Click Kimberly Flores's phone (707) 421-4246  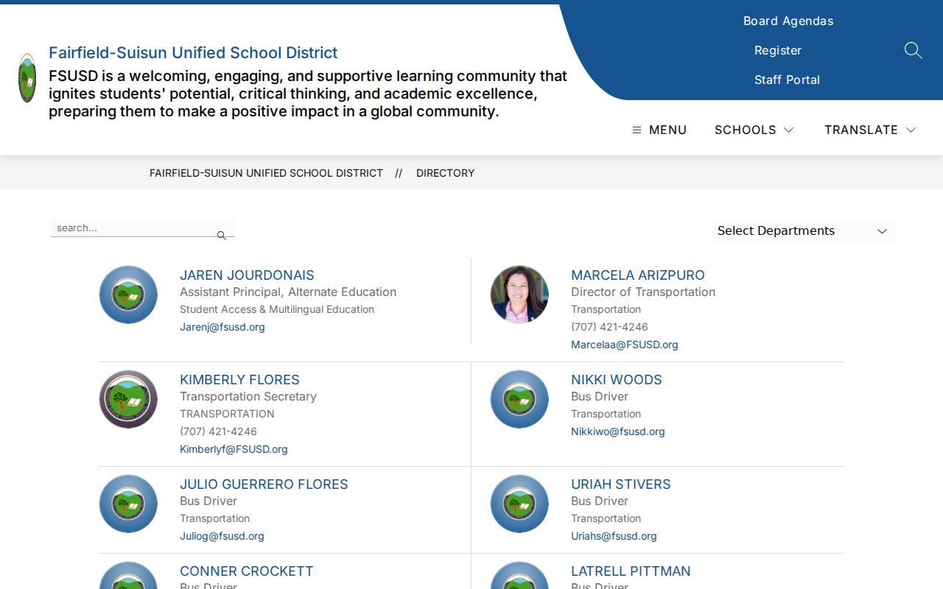(218, 431)
